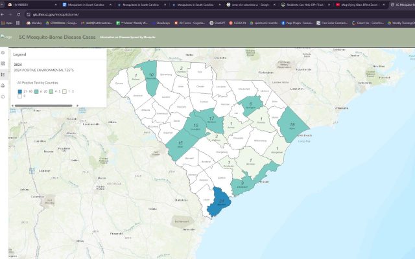This screenshot has width=415, height=259.
Task: Open the Monday bookmark
Action: click(34, 23)
